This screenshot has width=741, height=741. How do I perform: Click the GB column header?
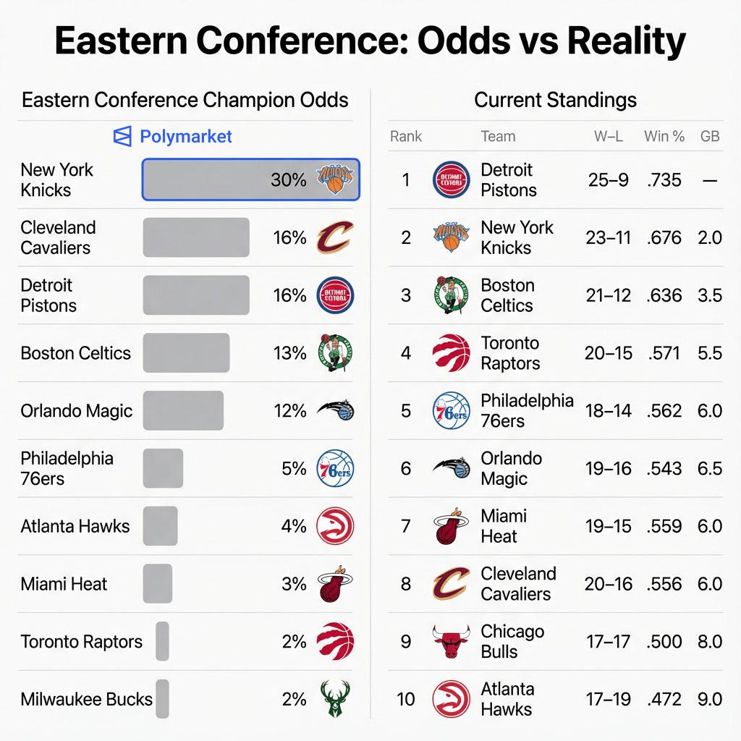coord(710,136)
